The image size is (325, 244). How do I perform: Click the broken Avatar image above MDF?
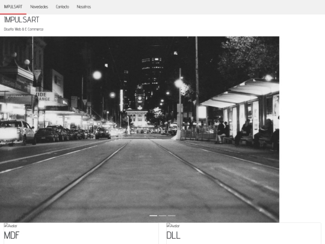(x=11, y=225)
